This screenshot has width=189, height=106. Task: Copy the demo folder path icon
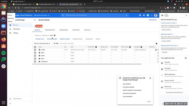point(55,35)
